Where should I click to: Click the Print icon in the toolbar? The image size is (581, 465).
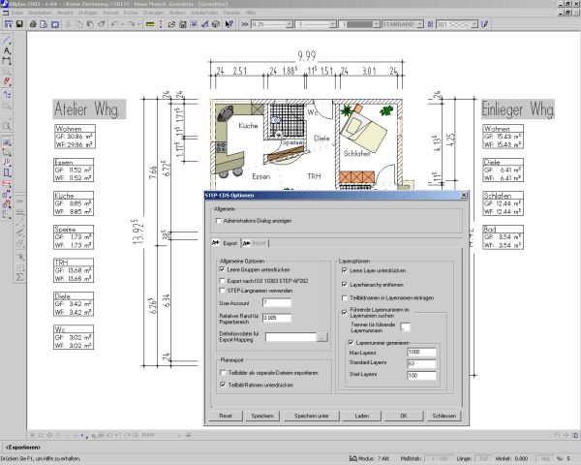[33, 24]
